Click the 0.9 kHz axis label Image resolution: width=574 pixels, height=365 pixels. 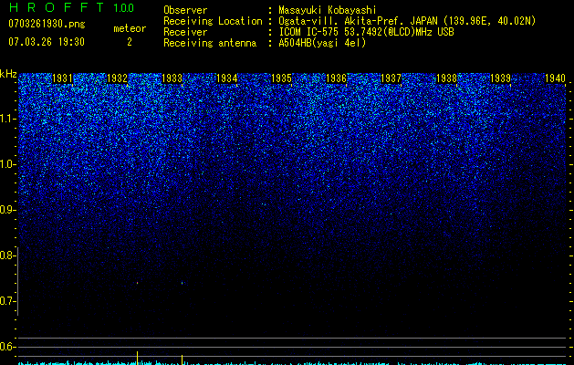click(x=8, y=210)
